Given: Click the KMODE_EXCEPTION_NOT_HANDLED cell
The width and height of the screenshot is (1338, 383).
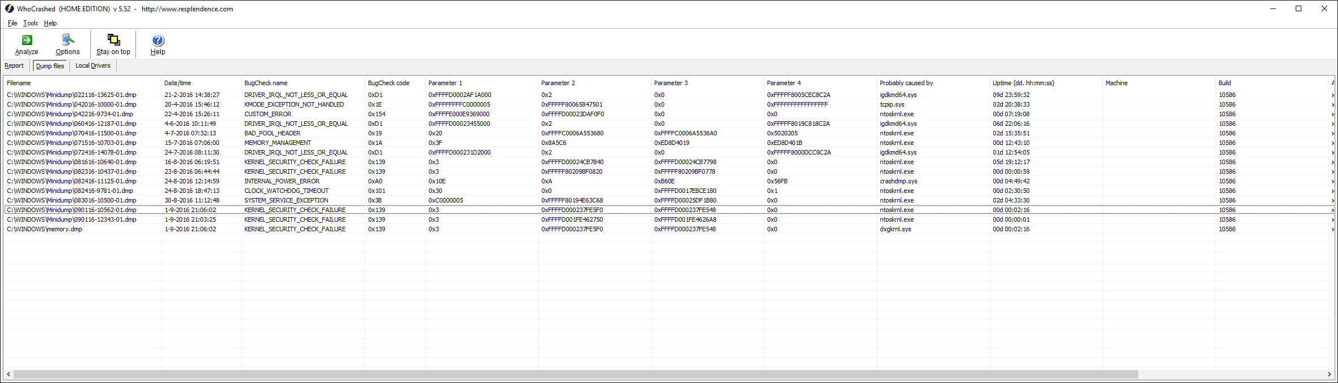Looking at the screenshot, I should click(x=294, y=104).
